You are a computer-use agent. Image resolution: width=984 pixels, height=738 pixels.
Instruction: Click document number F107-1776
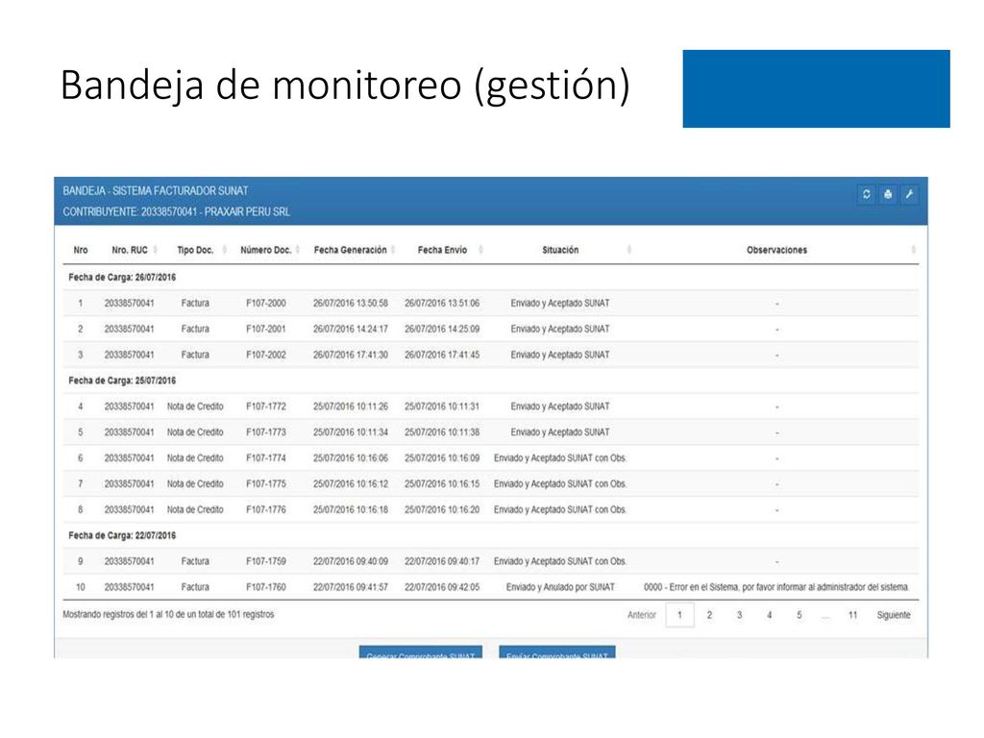pyautogui.click(x=266, y=509)
